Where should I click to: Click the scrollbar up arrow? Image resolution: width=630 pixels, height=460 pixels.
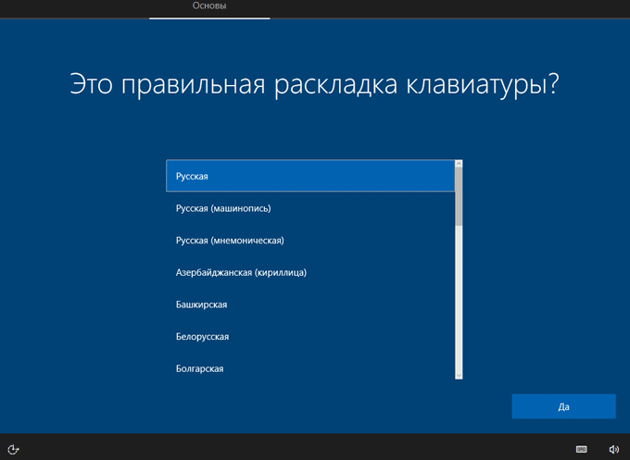tap(459, 164)
